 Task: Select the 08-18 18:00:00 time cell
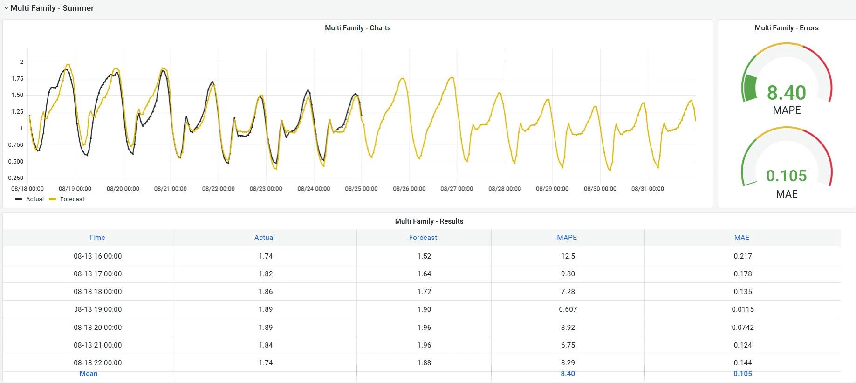98,292
